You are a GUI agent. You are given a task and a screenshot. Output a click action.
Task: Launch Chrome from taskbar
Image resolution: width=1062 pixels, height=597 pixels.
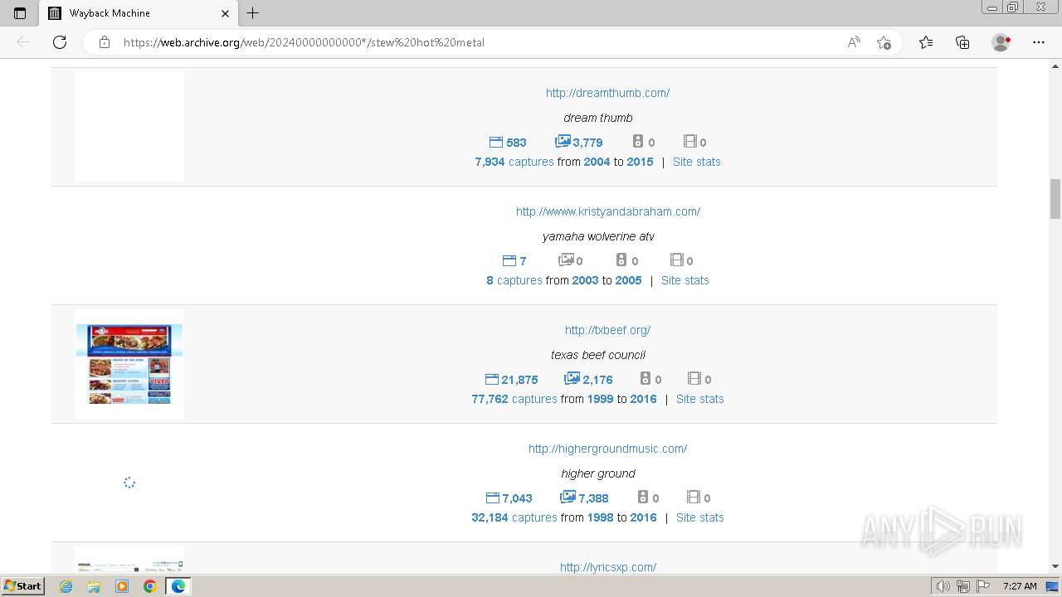coord(149,586)
